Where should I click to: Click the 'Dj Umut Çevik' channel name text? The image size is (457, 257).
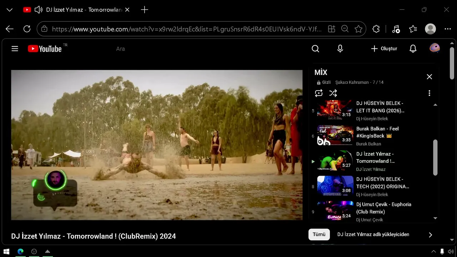[x=370, y=220]
